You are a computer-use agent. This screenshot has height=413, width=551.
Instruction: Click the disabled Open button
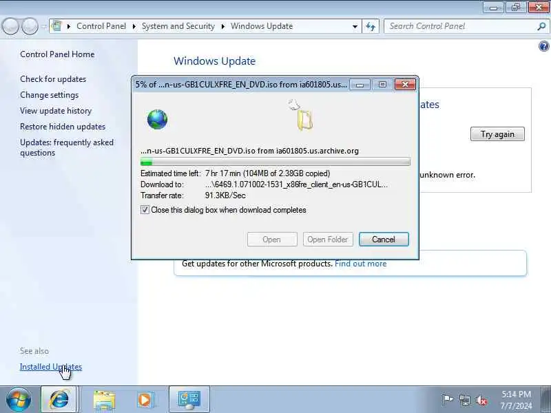tap(272, 240)
